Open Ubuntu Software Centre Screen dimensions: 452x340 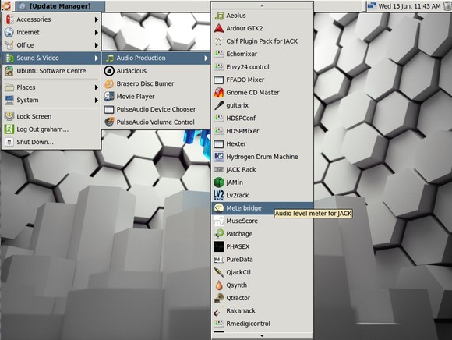pos(51,71)
